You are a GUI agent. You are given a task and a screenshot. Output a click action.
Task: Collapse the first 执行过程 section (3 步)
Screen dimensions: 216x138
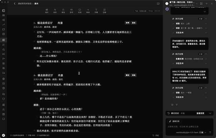pyautogui.click(x=206, y=19)
